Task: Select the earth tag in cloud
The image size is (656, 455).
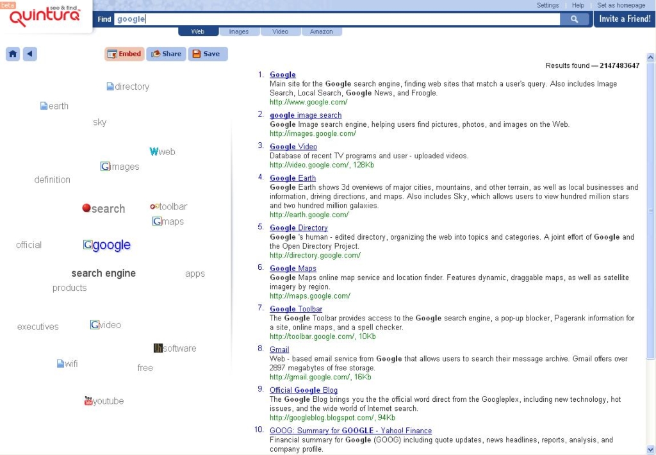Action: (54, 106)
